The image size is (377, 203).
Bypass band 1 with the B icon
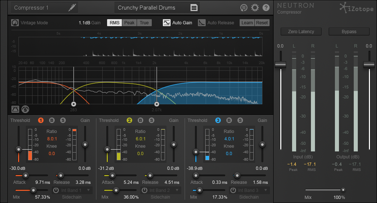[x=52, y=120]
